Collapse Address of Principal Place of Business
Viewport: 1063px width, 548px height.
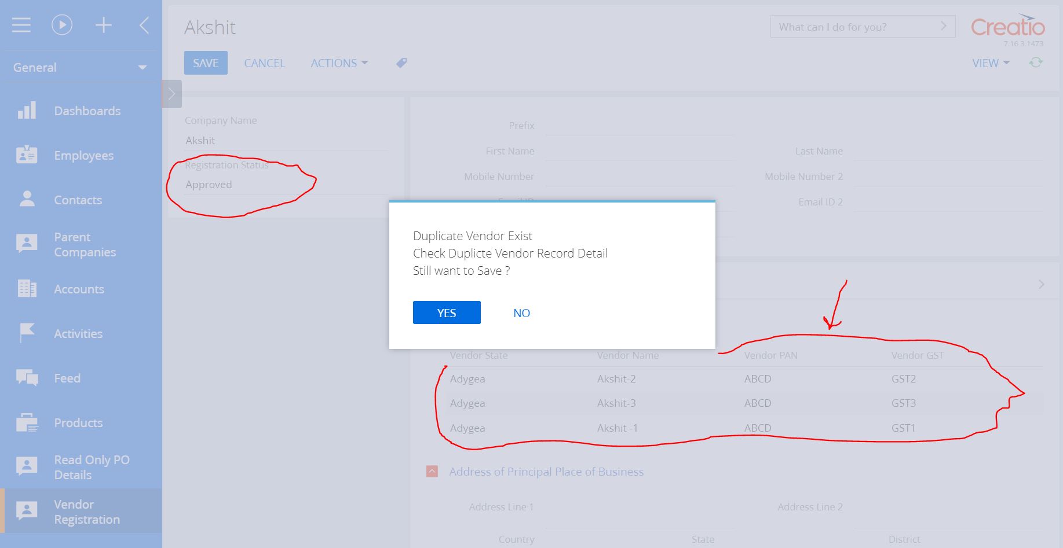coord(432,472)
